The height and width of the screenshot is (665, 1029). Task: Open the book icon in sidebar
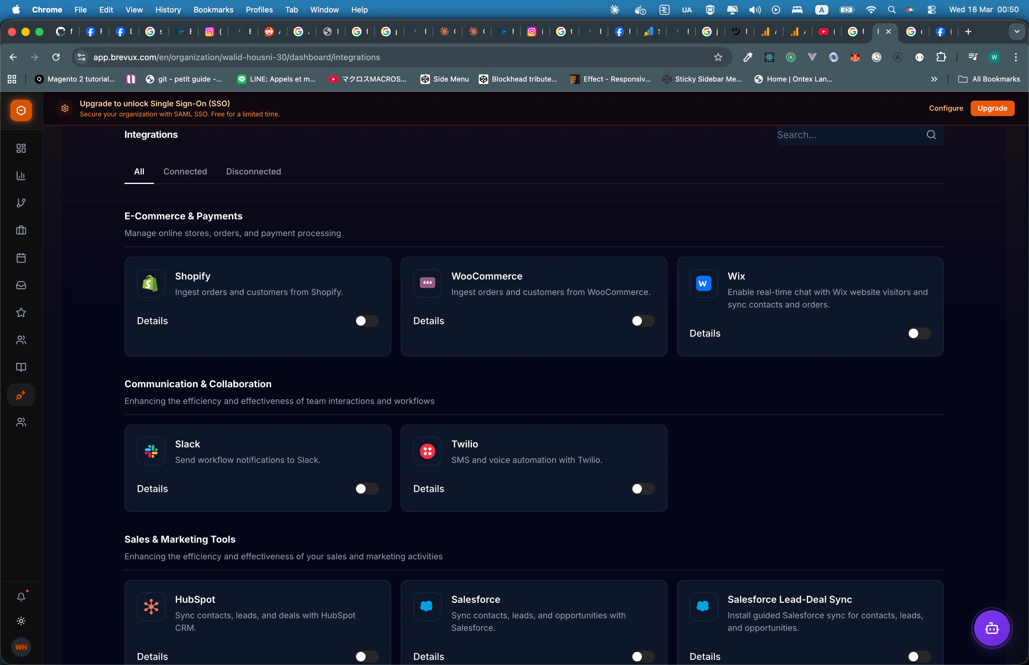pyautogui.click(x=21, y=367)
